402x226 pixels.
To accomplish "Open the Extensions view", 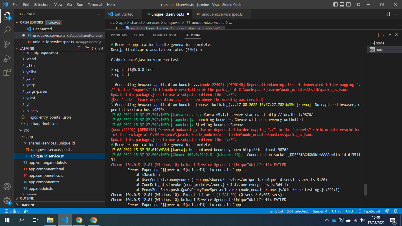I will [7, 72].
